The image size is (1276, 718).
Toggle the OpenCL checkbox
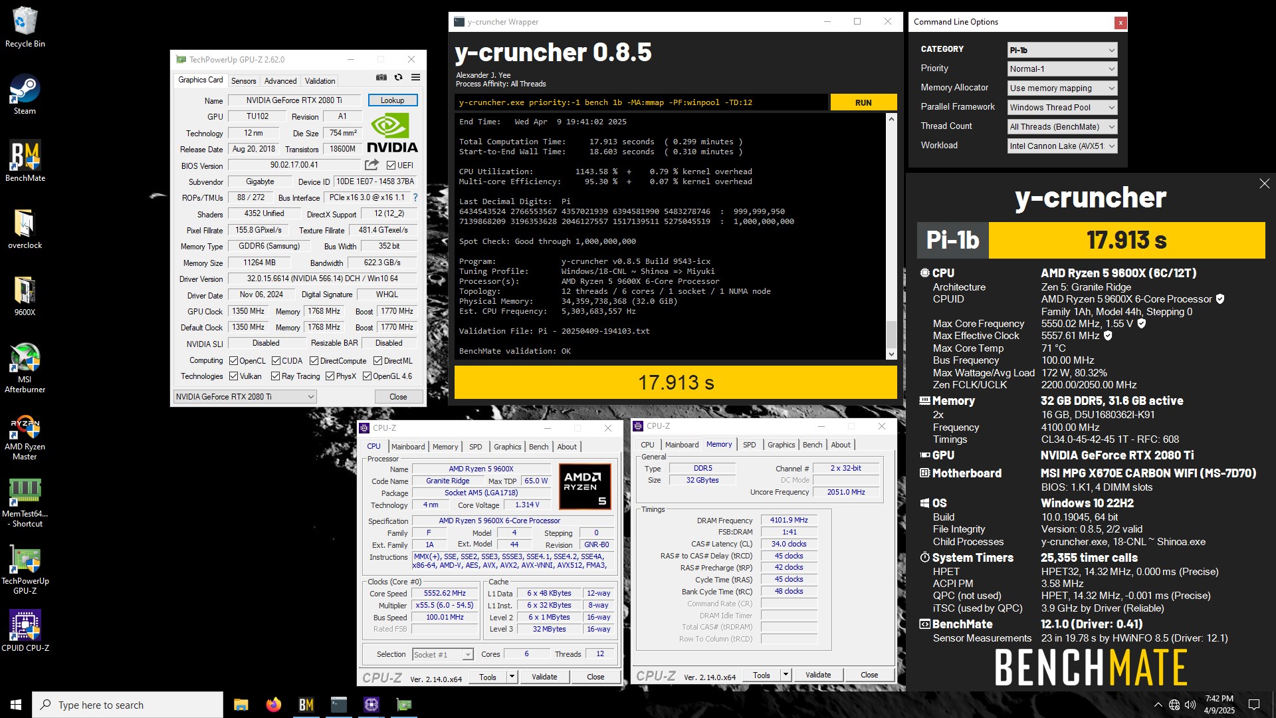[233, 361]
